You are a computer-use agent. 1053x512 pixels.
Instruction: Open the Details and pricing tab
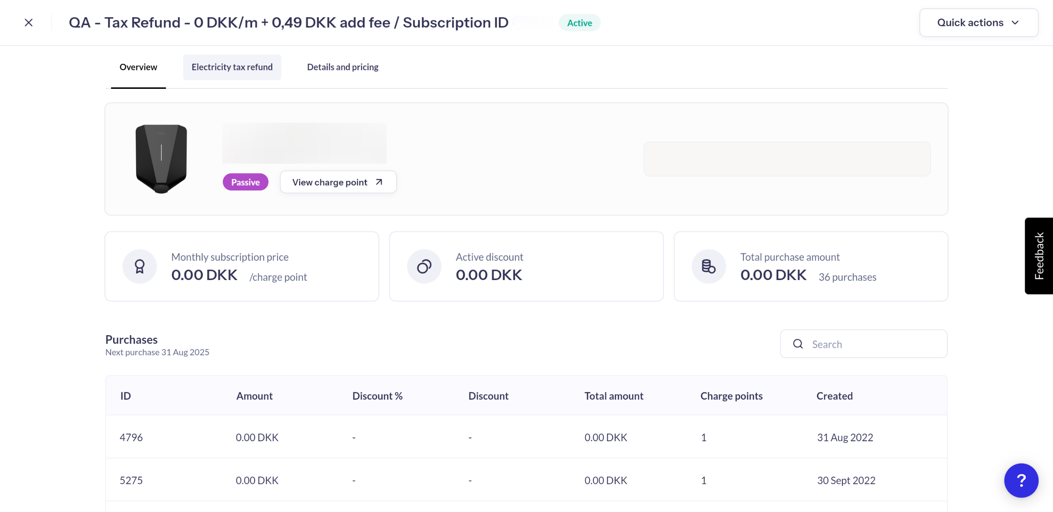click(x=342, y=67)
